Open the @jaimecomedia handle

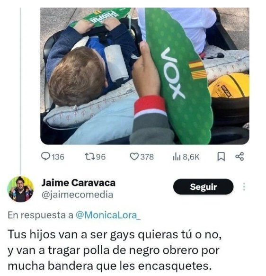pos(77,195)
